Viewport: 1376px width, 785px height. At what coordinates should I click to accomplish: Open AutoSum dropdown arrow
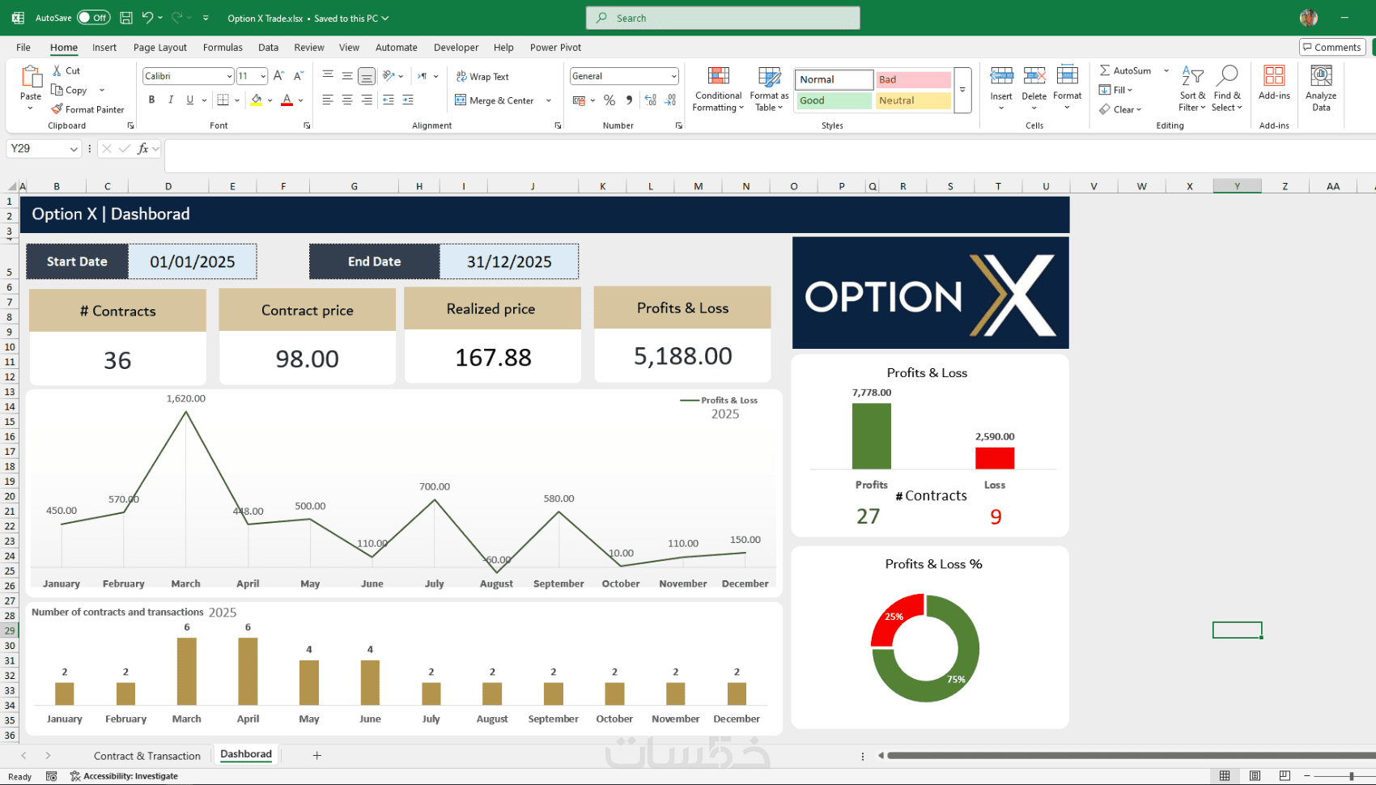pos(1166,70)
